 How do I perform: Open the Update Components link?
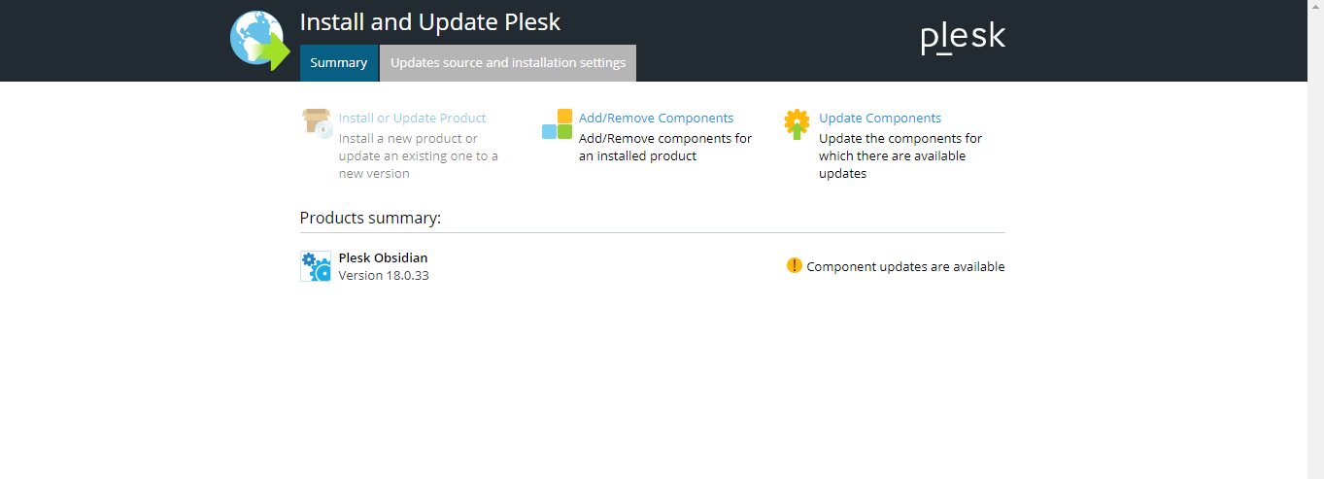coord(880,118)
